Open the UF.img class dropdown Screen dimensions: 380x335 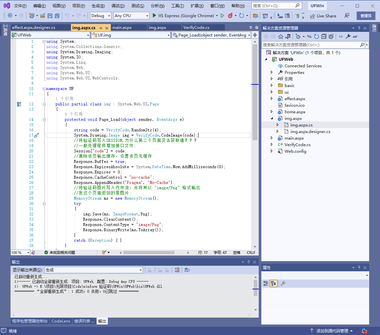[x=131, y=35]
